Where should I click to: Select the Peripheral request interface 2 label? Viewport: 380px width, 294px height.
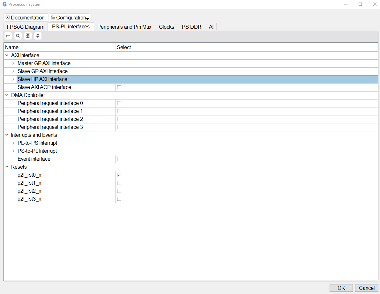50,119
